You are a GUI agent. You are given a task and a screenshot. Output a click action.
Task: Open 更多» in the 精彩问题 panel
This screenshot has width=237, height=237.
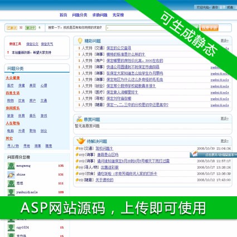coord(224,41)
